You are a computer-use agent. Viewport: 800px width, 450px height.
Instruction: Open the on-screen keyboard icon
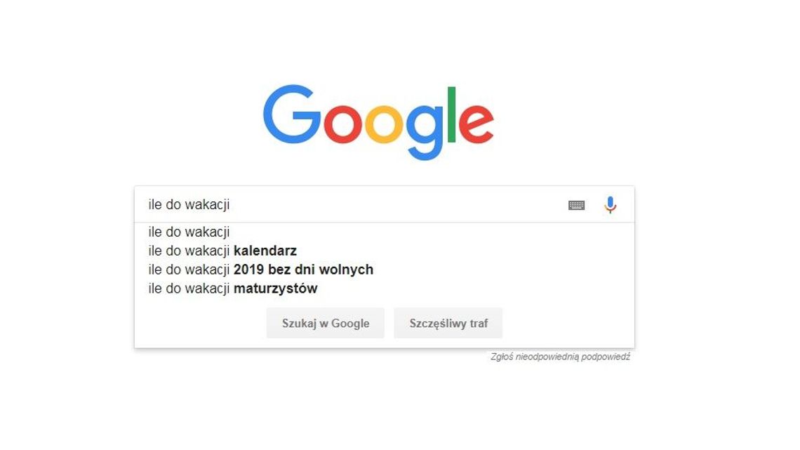(x=576, y=205)
